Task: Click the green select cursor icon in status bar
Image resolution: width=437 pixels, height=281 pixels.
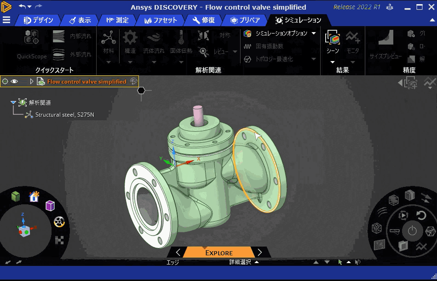Action: coord(340,262)
